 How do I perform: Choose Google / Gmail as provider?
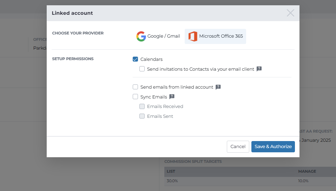(158, 36)
